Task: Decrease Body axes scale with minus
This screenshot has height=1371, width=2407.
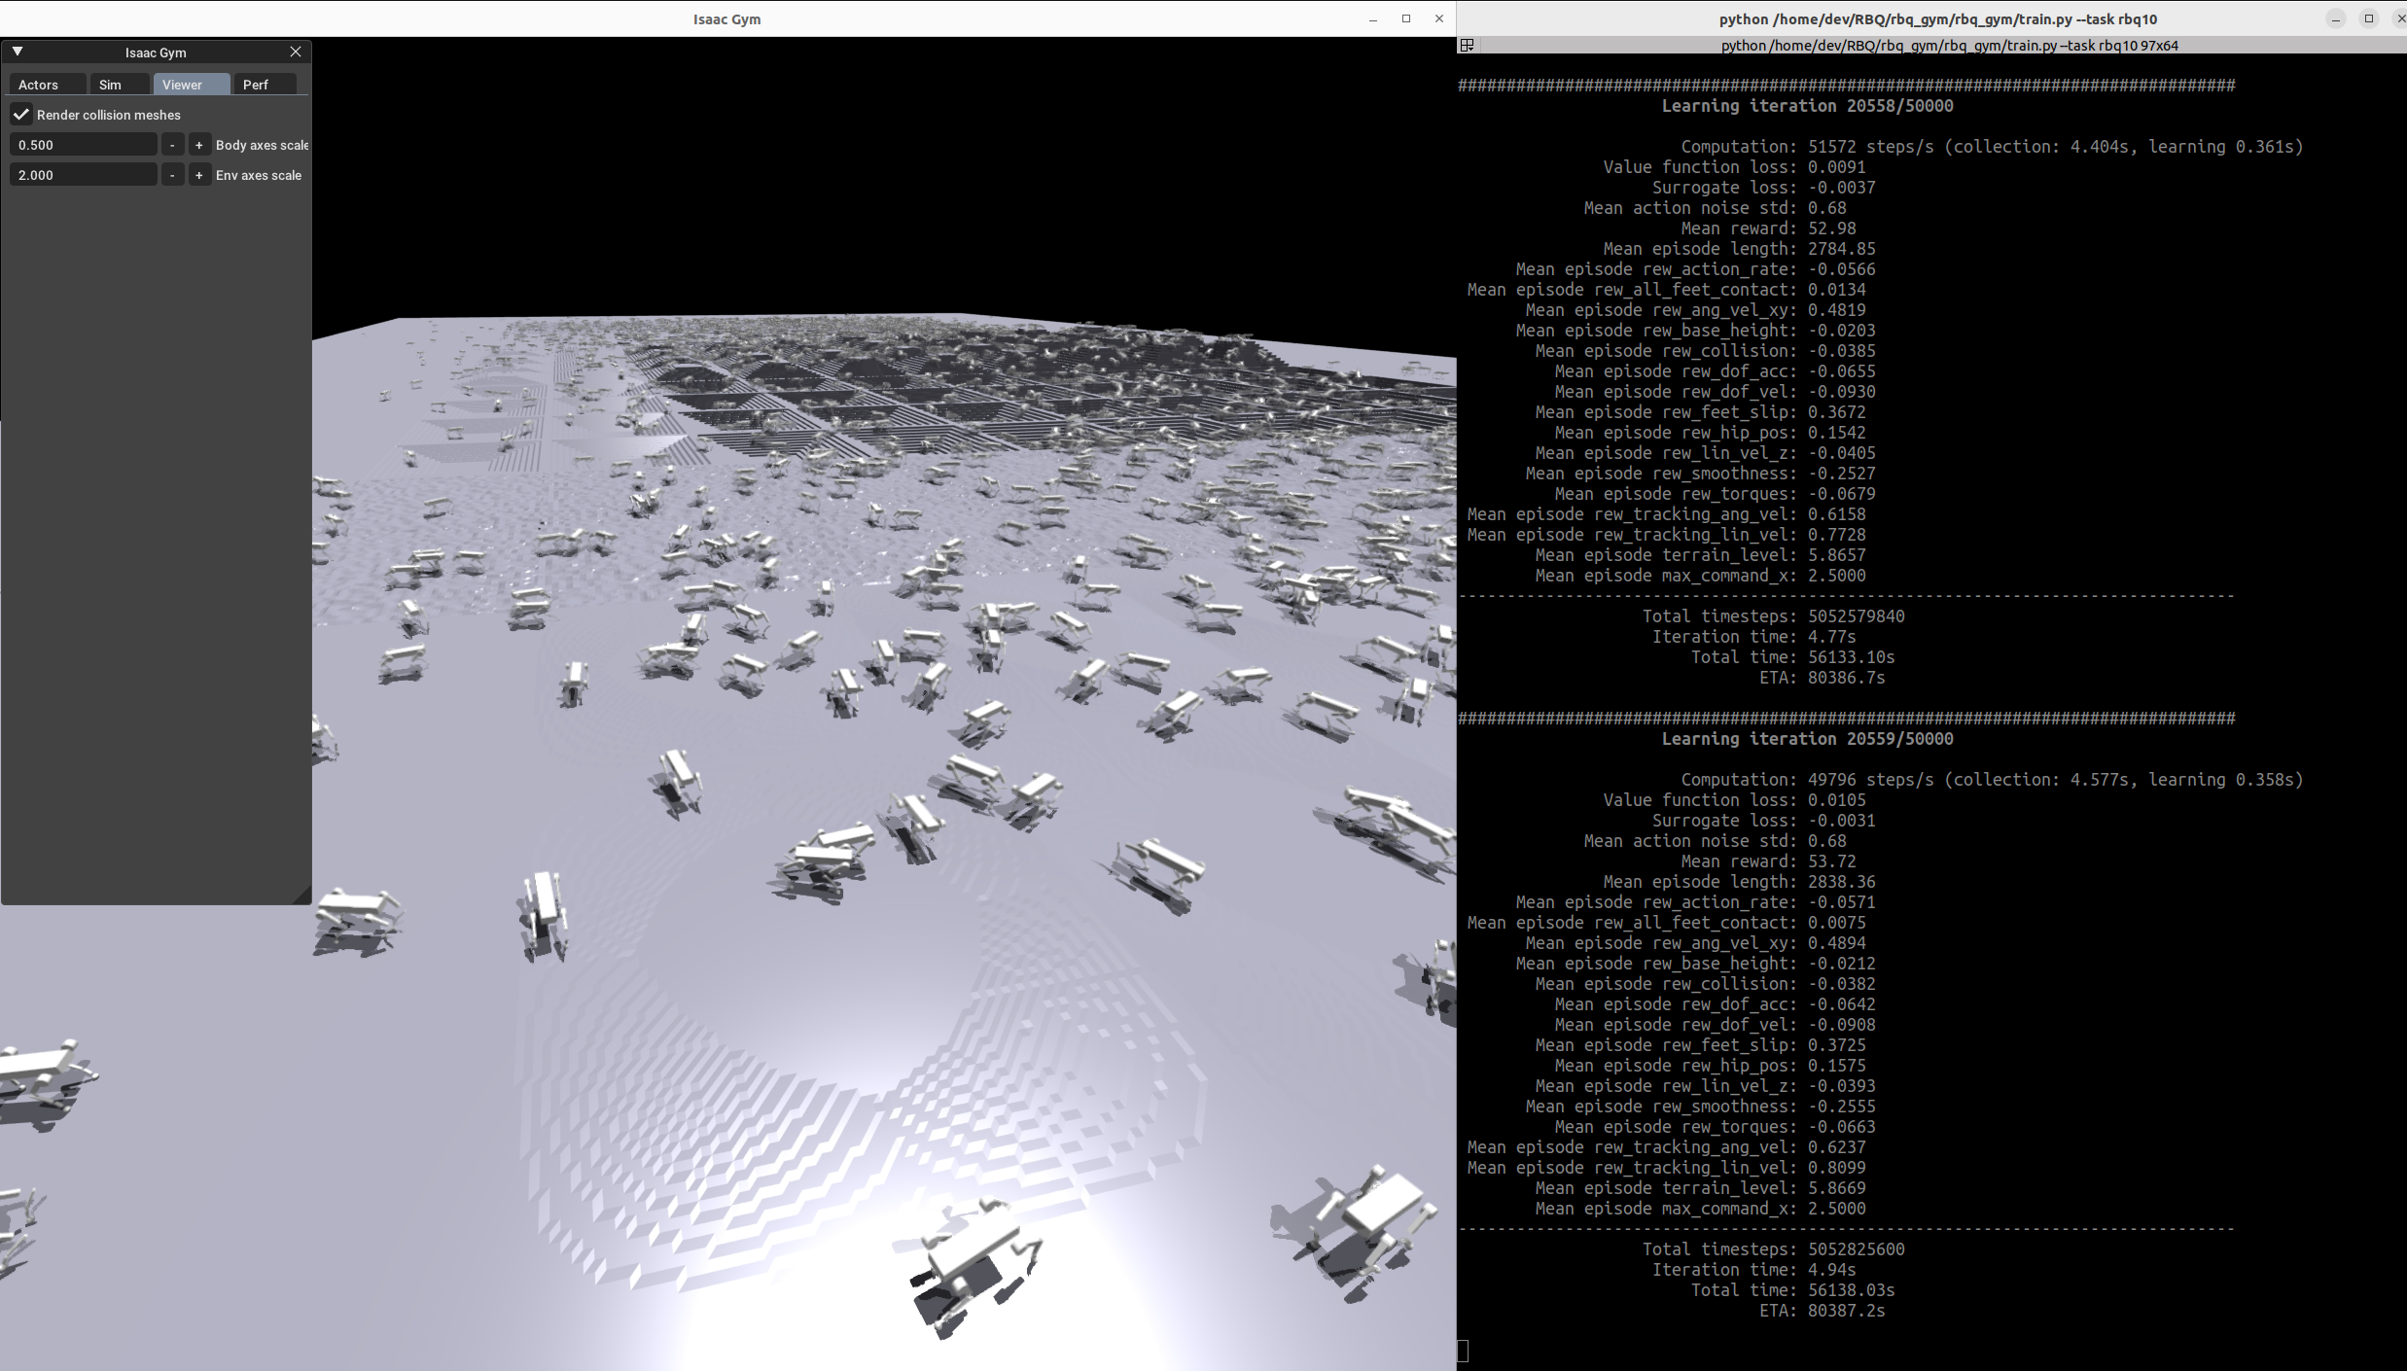Action: (x=172, y=145)
